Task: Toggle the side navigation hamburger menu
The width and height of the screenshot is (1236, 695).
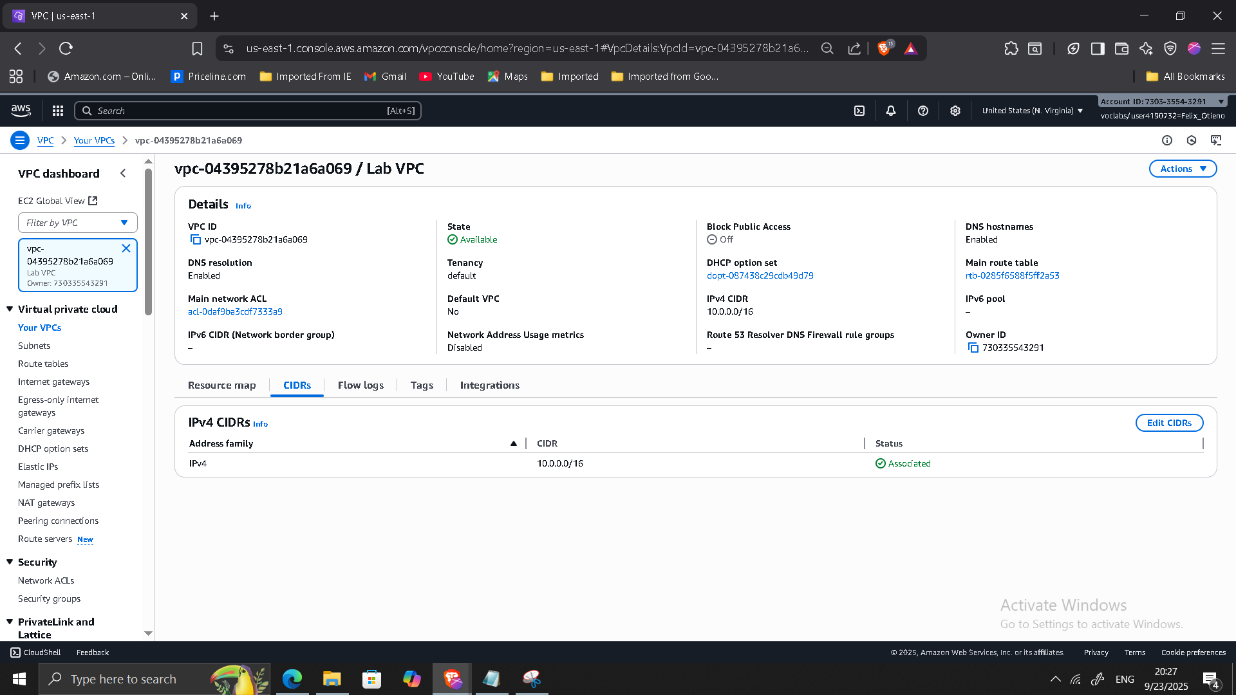Action: (x=20, y=140)
